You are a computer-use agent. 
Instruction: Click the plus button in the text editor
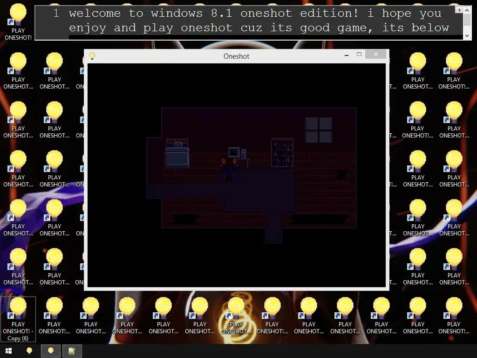coord(459,10)
